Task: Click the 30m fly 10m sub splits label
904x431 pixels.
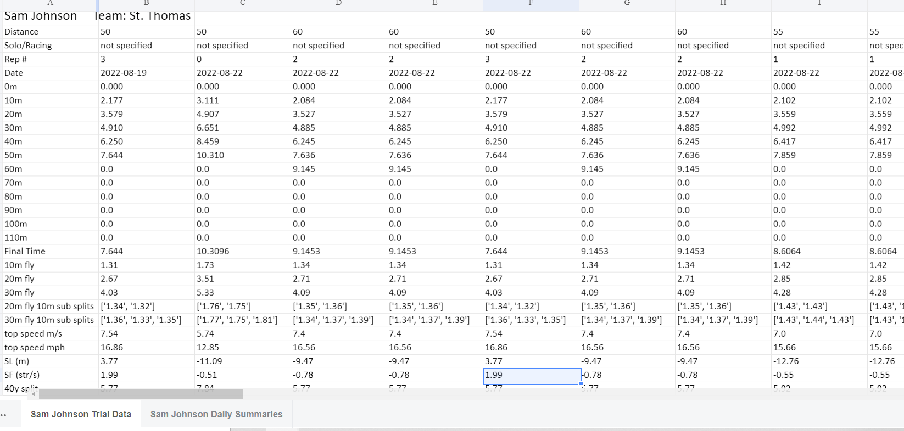Action: (49, 320)
